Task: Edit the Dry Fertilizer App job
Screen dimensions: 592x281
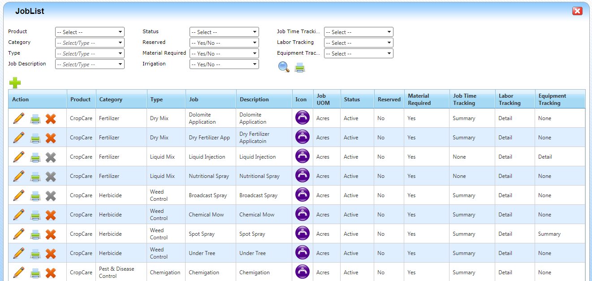Action: coord(18,138)
